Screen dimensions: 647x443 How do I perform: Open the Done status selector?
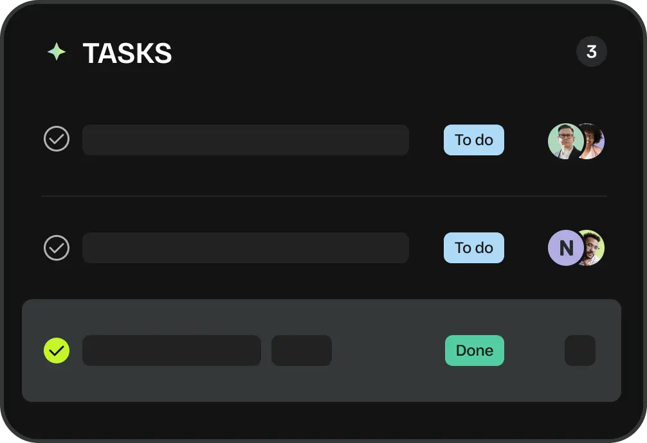(x=474, y=351)
